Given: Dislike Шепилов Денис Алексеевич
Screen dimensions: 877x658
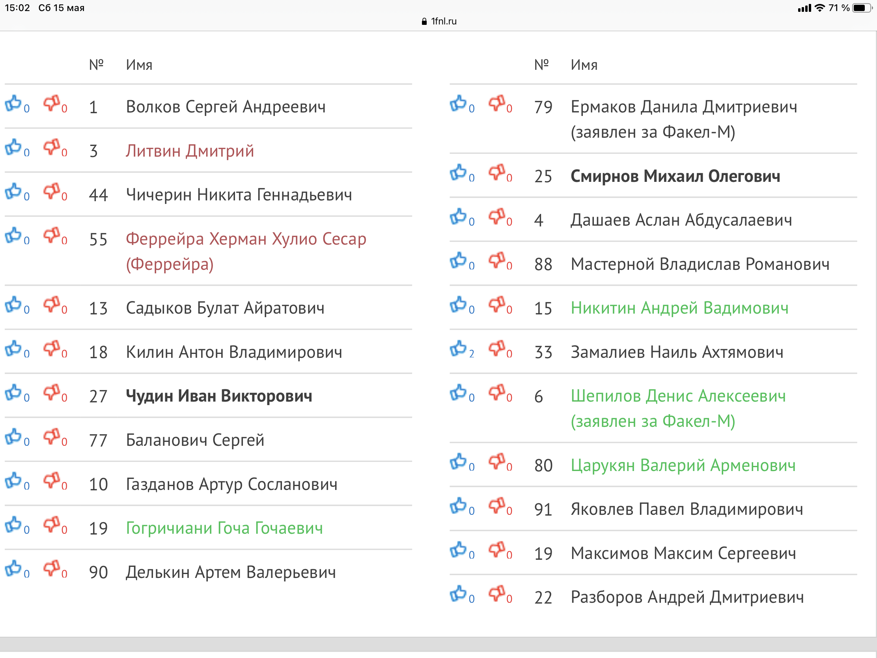Looking at the screenshot, I should 497,393.
